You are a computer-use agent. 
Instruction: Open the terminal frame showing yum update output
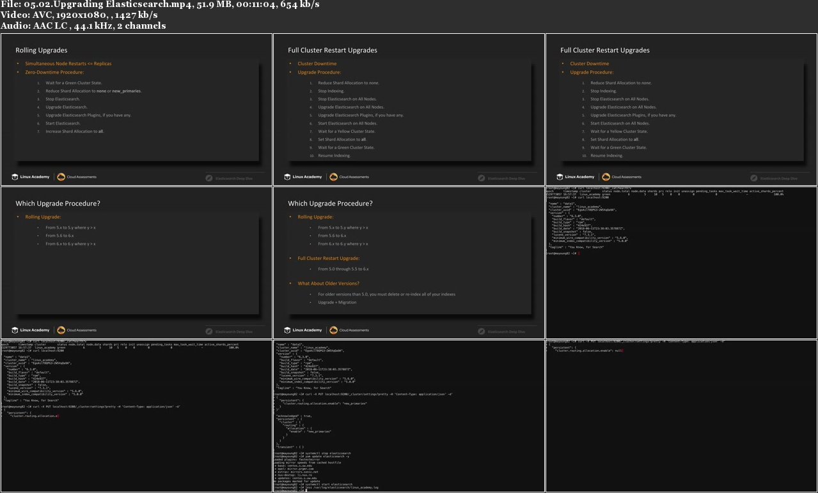(409, 416)
